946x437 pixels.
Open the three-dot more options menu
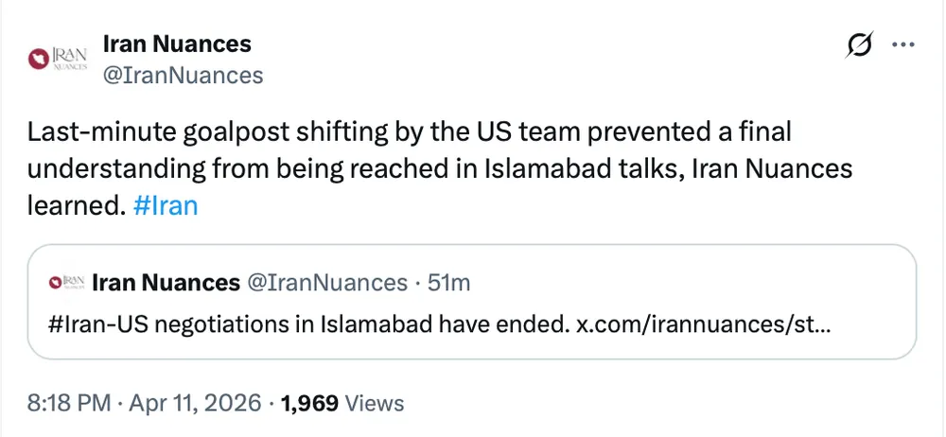coord(904,45)
